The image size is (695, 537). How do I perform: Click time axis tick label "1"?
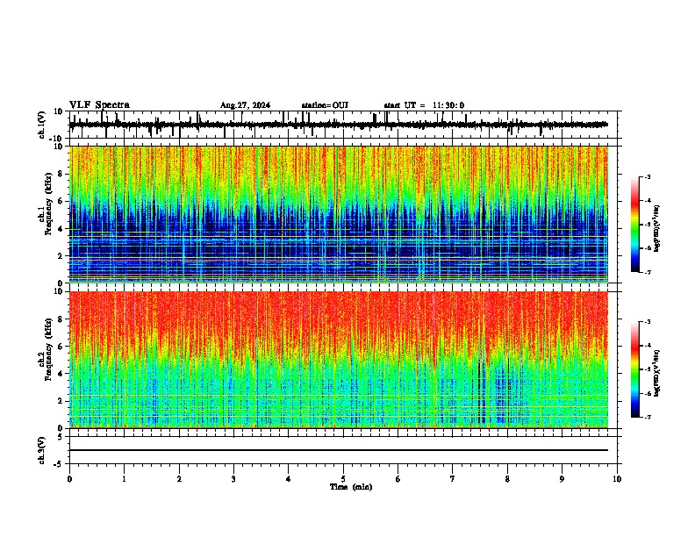click(x=125, y=479)
